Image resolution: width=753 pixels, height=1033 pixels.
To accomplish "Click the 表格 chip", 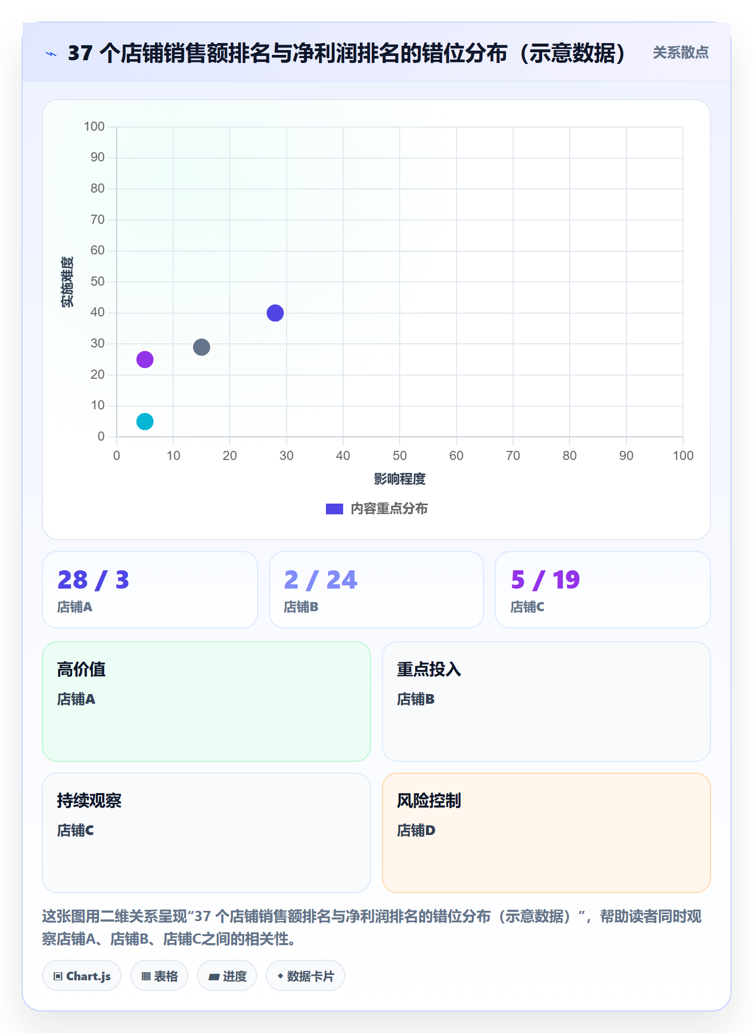I will tap(159, 976).
